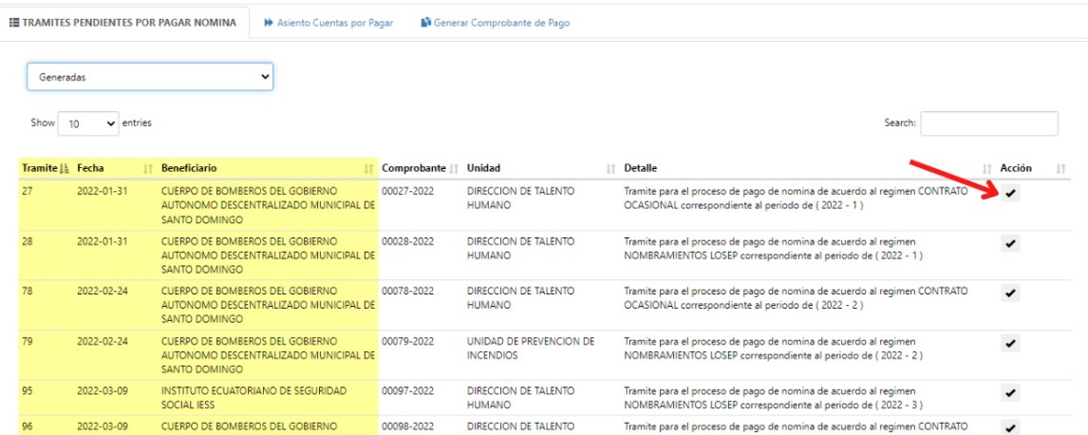The width and height of the screenshot is (1088, 435).
Task: Sort by Acción column arrows
Action: [x=1060, y=169]
